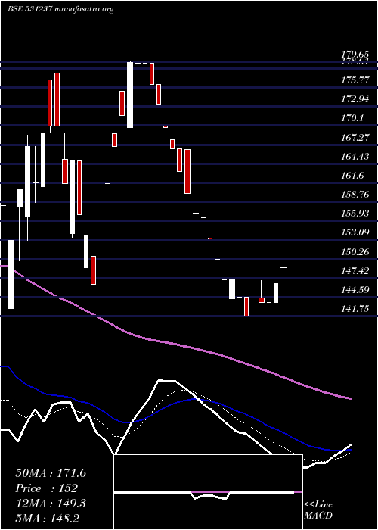Click the 50MA : 171.6 reading
The image size is (378, 530).
click(51, 473)
